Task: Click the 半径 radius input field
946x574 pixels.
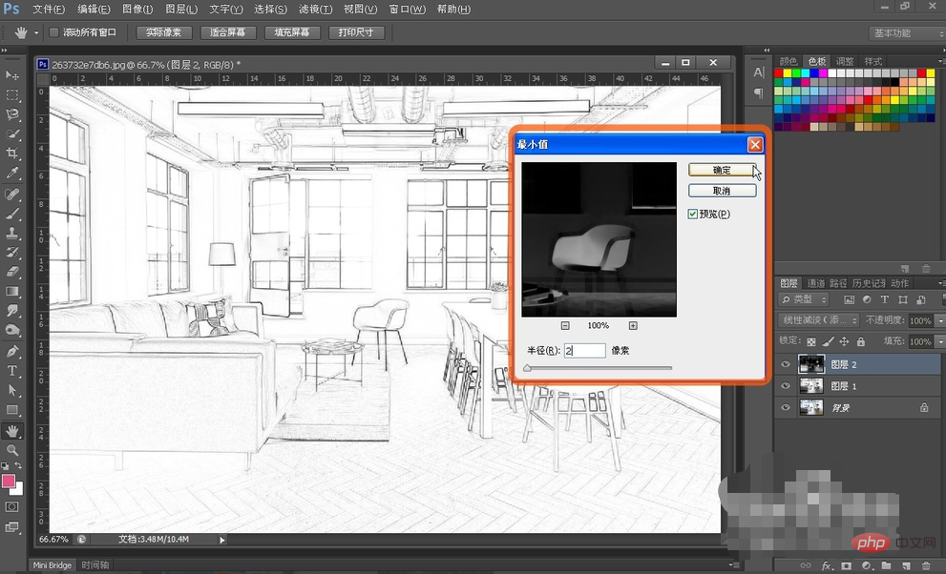Action: coord(584,351)
